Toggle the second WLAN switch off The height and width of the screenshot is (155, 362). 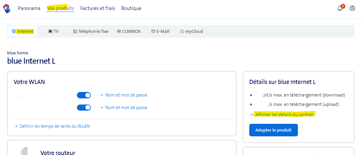(x=84, y=107)
